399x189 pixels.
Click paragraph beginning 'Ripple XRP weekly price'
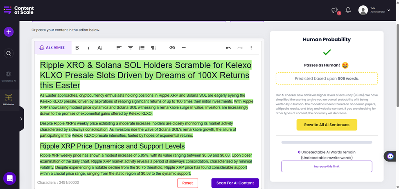coord(146,165)
